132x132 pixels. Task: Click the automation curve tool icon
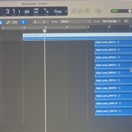point(8,22)
